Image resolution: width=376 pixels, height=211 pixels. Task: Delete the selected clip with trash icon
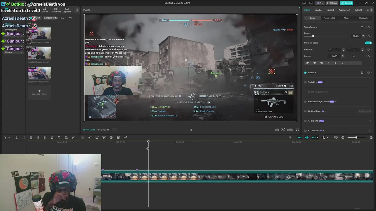52,137
